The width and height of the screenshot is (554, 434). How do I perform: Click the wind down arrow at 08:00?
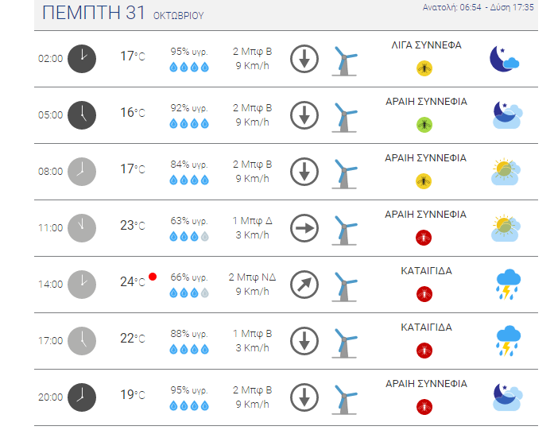coord(304,172)
